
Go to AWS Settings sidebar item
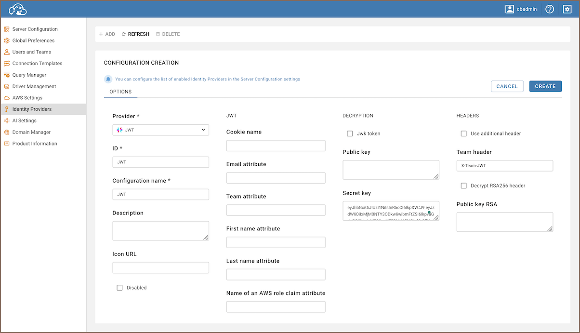point(27,98)
